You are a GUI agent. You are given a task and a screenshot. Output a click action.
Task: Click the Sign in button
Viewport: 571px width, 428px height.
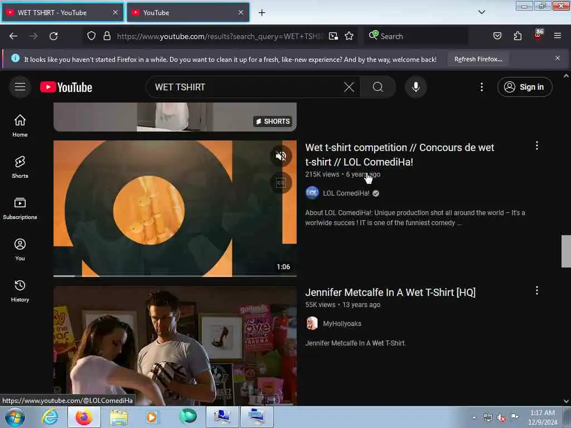[x=525, y=87]
